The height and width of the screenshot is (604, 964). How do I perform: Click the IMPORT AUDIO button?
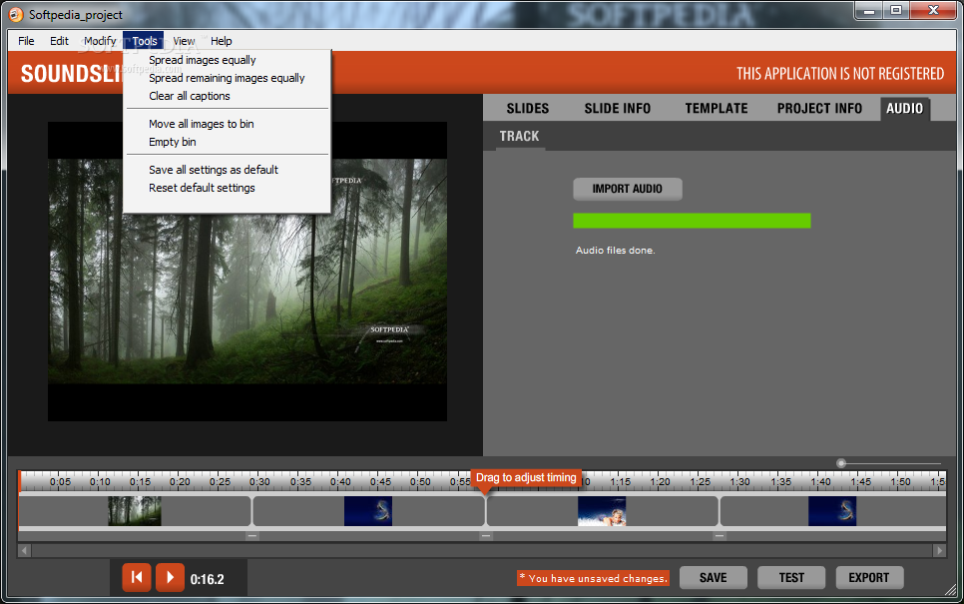coord(627,189)
